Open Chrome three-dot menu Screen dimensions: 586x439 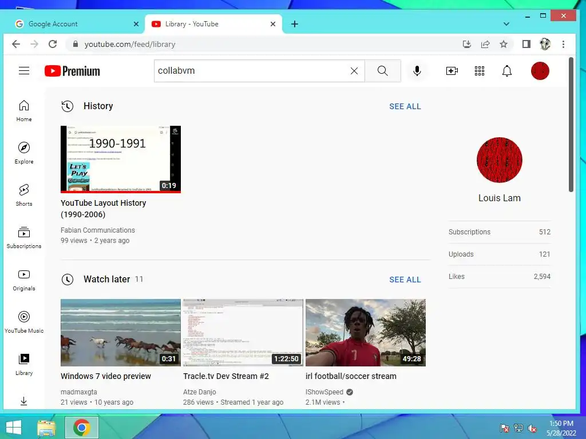point(563,45)
